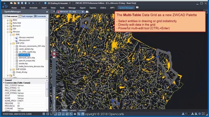Image resolution: width=209 pixels, height=117 pixels.
Task: Open the Annotate ribbon tab
Action: click(33, 8)
